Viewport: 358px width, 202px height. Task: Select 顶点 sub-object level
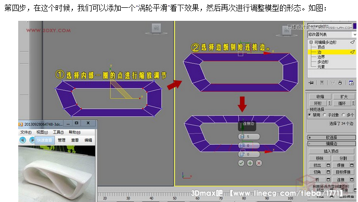click(x=321, y=47)
